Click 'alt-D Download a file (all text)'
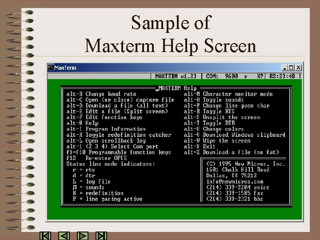The image size is (320, 240). (117, 106)
